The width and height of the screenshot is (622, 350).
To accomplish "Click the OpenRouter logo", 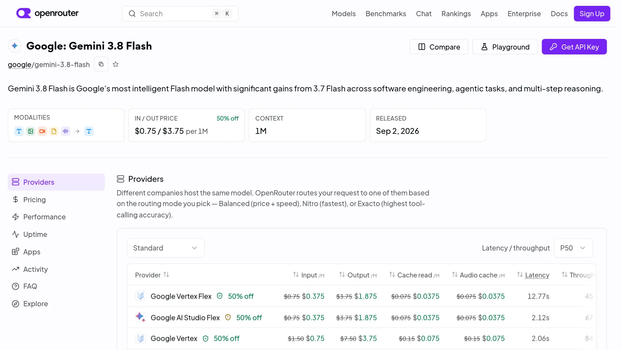I will coord(47,13).
